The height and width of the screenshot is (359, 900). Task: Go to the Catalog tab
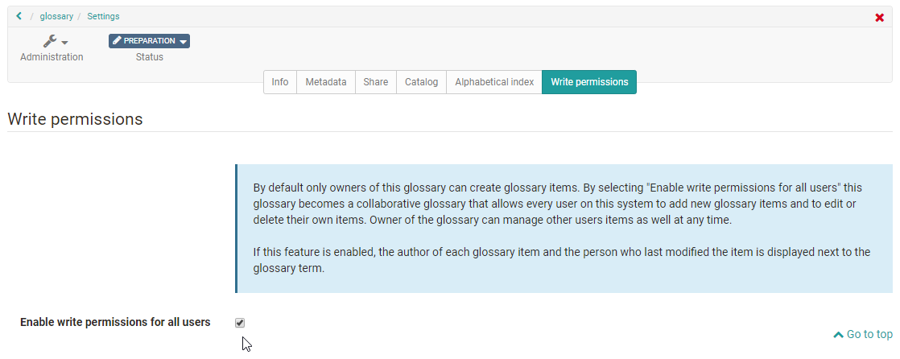421,82
